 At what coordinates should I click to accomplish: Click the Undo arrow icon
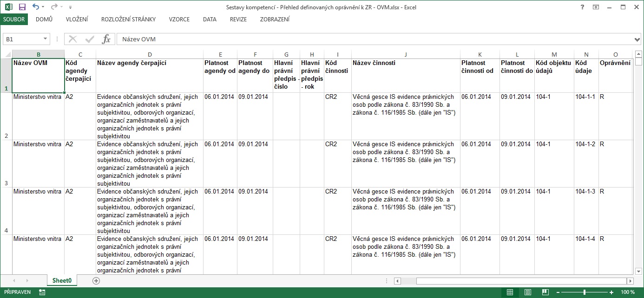click(x=36, y=7)
